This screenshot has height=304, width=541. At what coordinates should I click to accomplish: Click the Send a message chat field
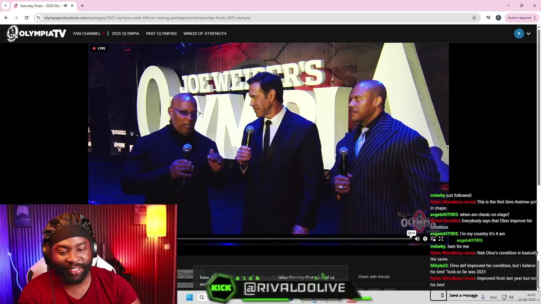pyautogui.click(x=463, y=296)
